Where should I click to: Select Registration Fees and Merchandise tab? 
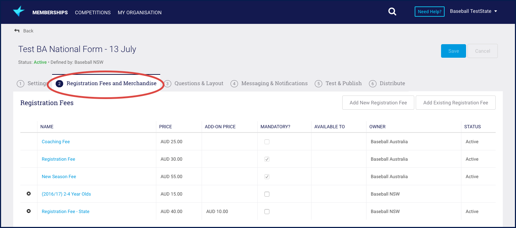tap(106, 83)
